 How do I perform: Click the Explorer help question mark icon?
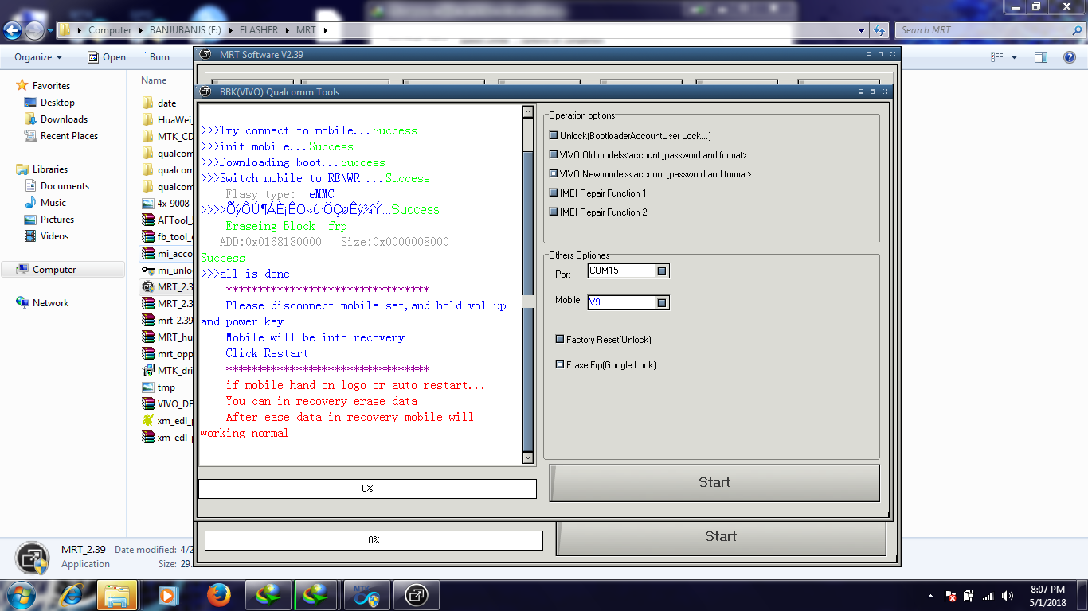[1070, 57]
